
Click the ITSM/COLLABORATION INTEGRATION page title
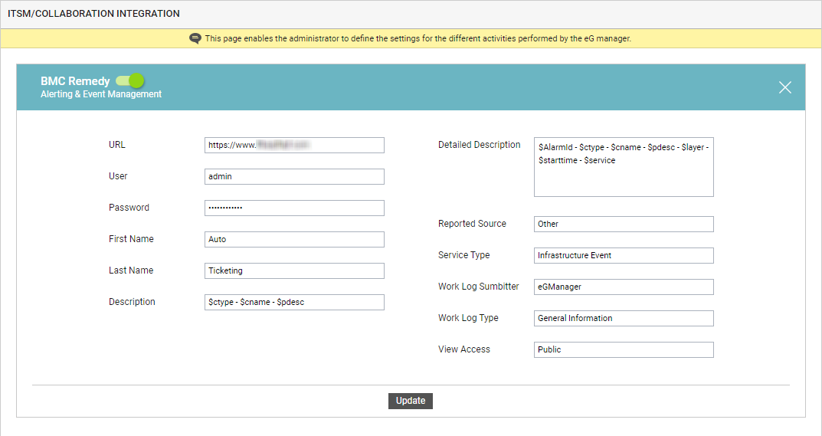pos(93,14)
